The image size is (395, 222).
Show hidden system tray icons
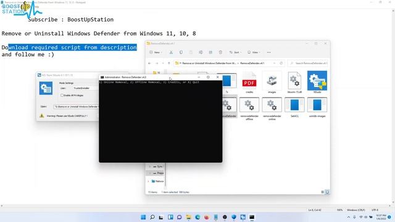click(349, 217)
